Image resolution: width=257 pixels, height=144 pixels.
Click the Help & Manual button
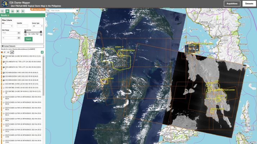38,9
